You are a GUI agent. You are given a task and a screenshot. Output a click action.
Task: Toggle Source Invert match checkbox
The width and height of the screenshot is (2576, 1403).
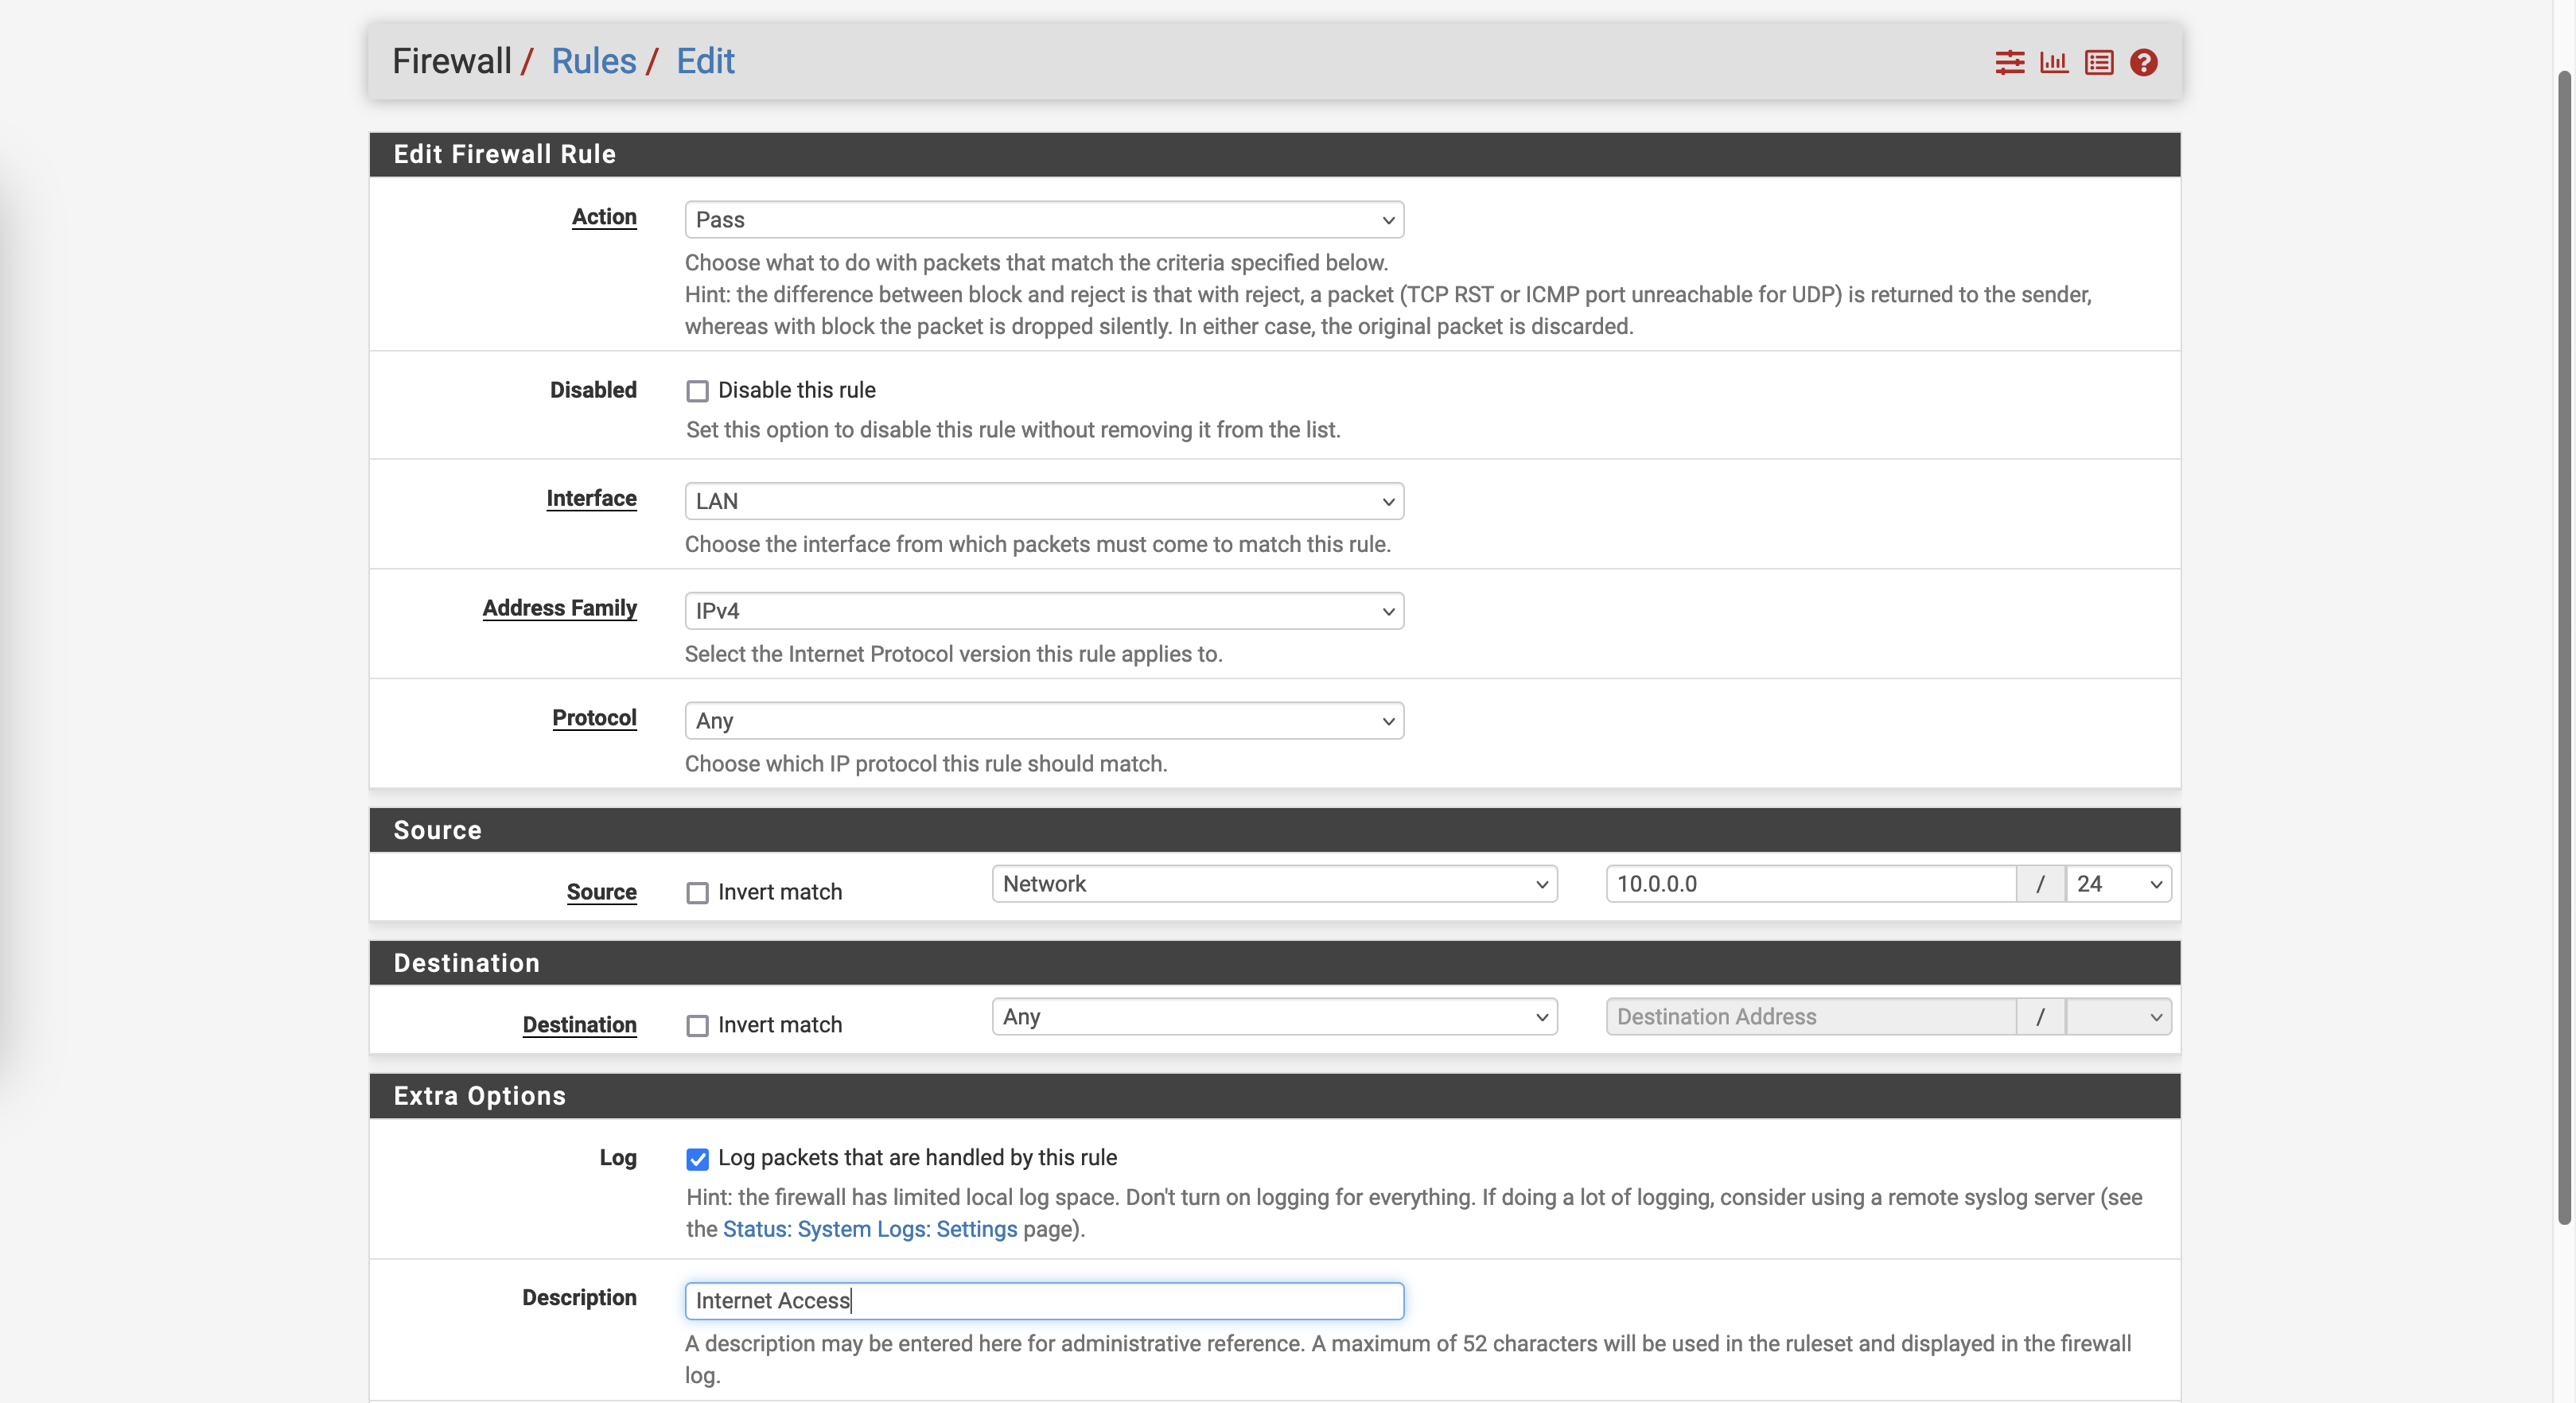click(697, 892)
